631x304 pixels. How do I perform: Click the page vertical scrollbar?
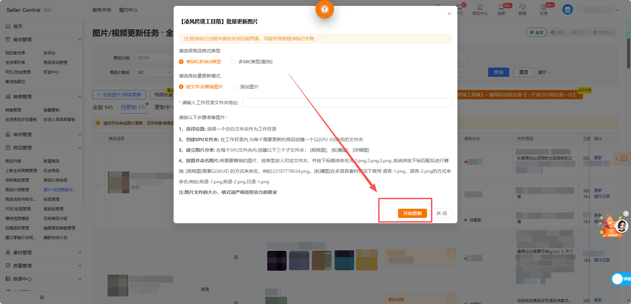coord(628,53)
